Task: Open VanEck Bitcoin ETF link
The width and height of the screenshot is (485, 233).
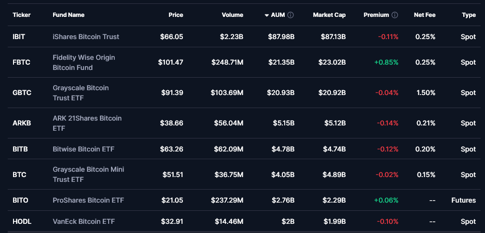Action: click(83, 221)
